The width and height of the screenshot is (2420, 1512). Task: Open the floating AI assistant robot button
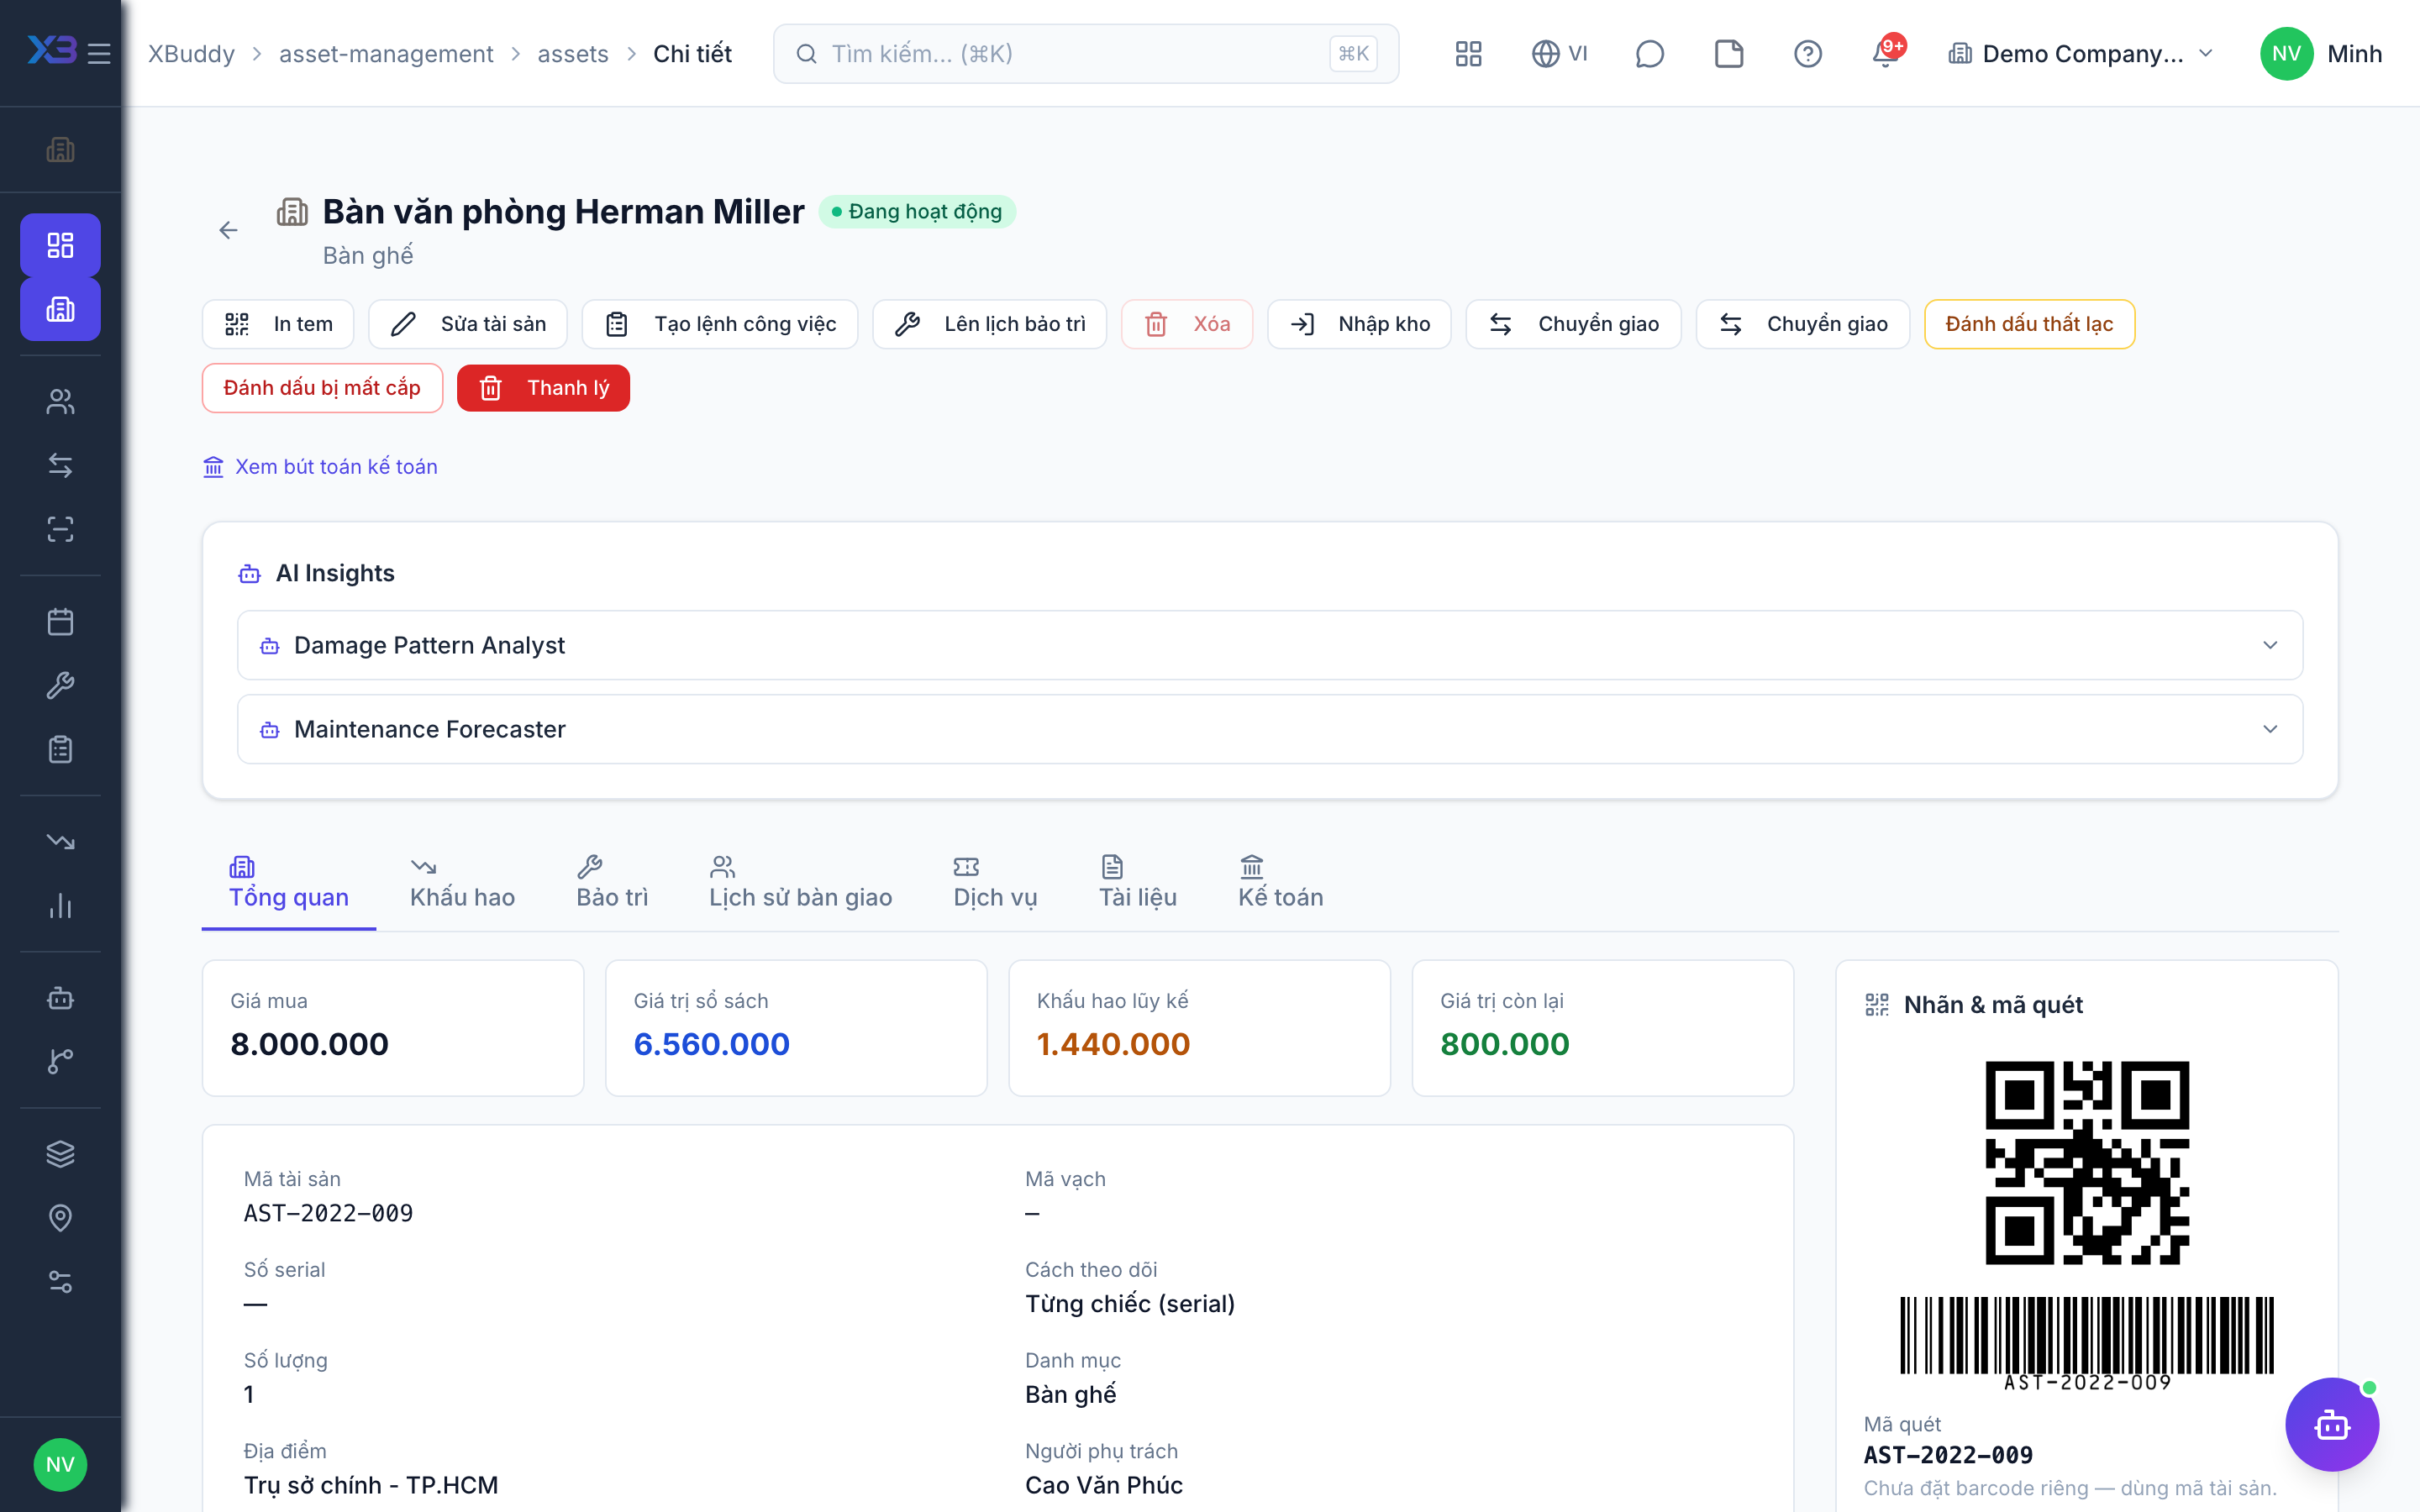[x=2332, y=1424]
